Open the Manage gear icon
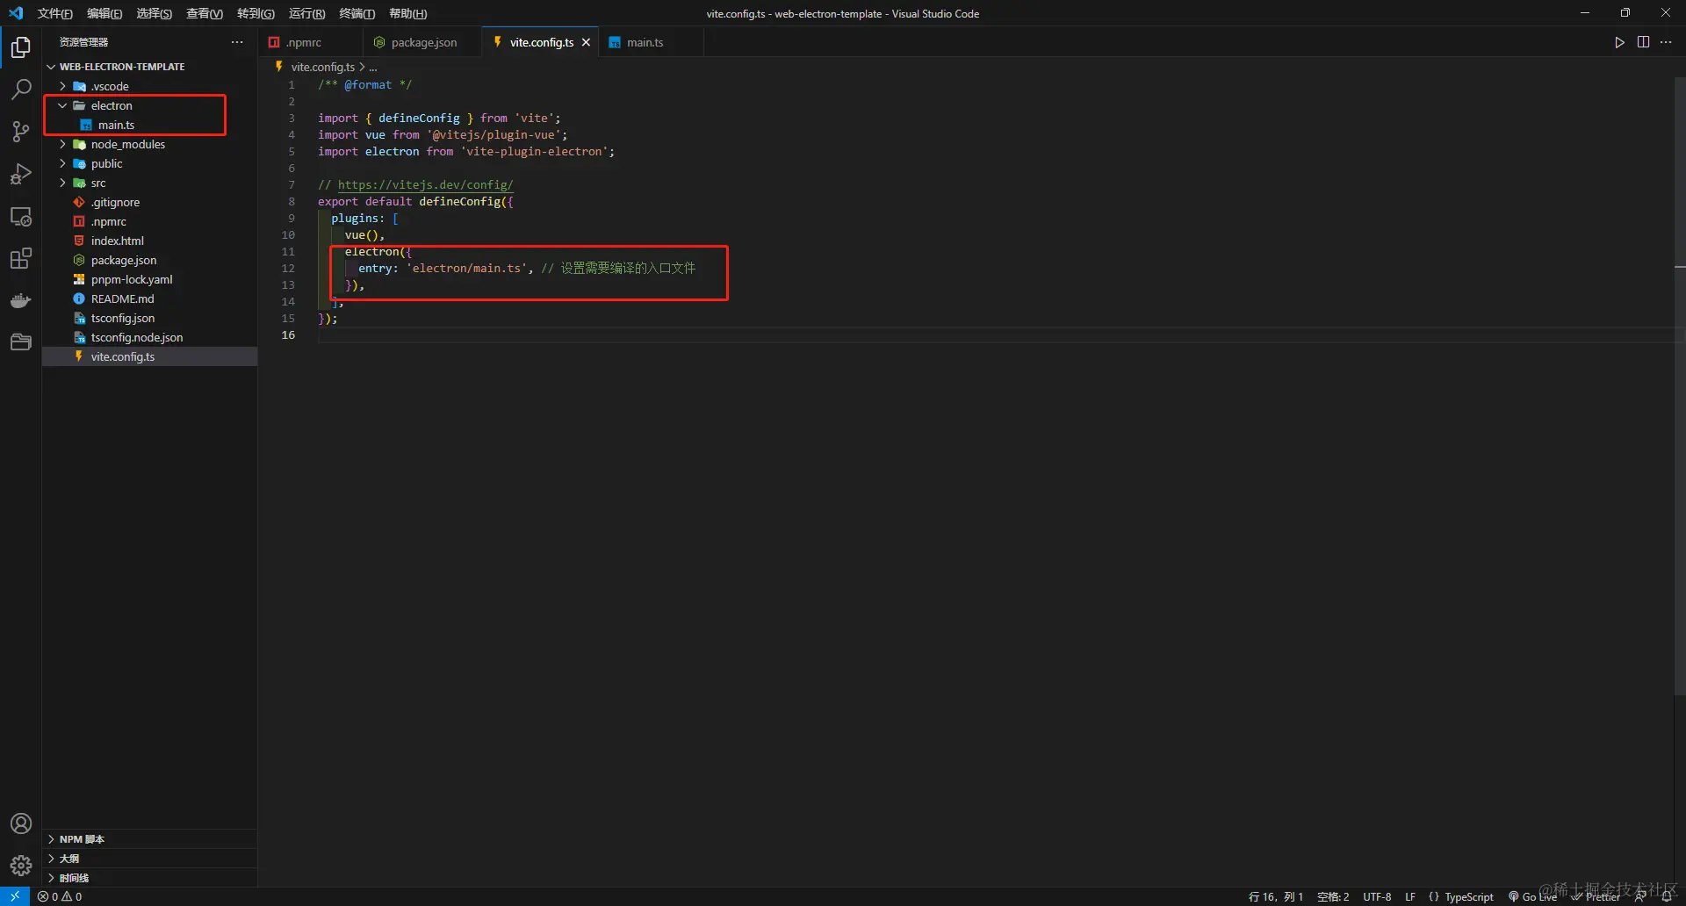The height and width of the screenshot is (906, 1686). pyautogui.click(x=21, y=866)
